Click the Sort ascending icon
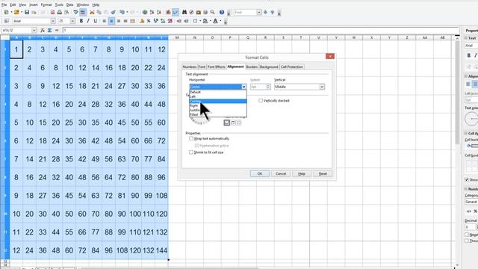 pos(152,12)
